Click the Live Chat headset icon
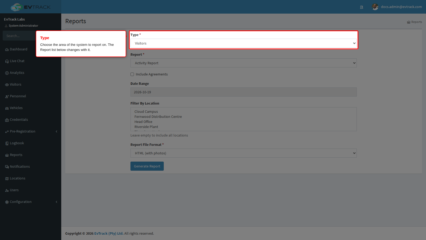Image resolution: width=426 pixels, height=240 pixels. 7,61
